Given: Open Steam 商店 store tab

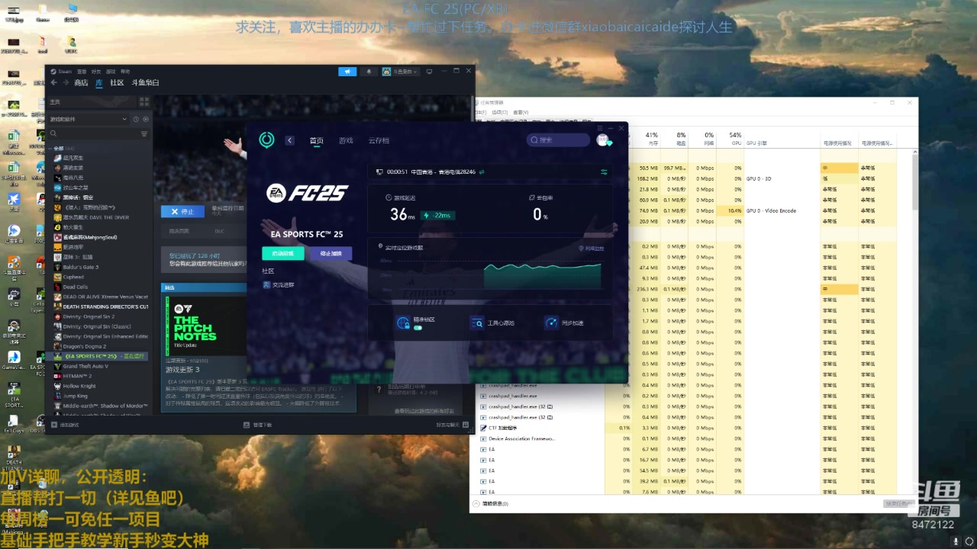Looking at the screenshot, I should [x=81, y=82].
